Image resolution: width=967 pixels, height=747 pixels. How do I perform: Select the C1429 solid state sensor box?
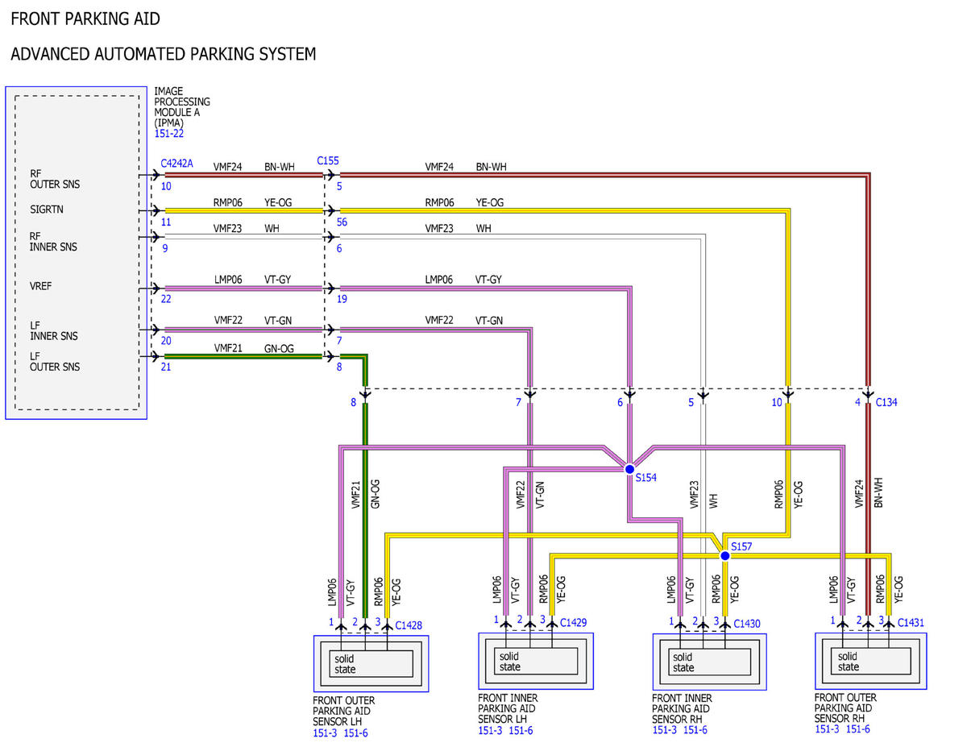(536, 661)
